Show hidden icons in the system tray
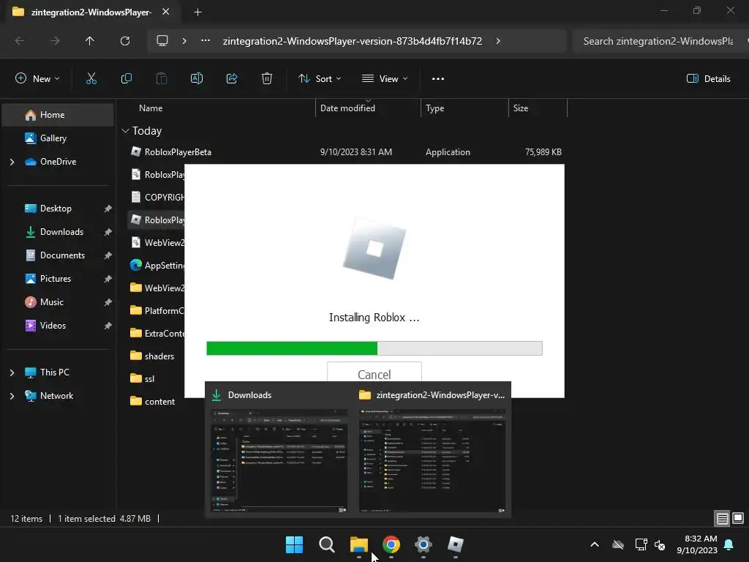Viewport: 749px width, 562px height. pos(595,544)
